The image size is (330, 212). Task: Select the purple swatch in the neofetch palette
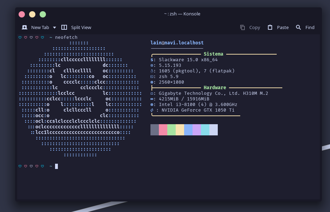click(197, 130)
